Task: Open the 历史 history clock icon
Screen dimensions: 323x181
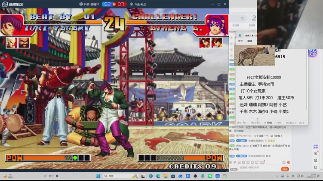Action: point(254,18)
